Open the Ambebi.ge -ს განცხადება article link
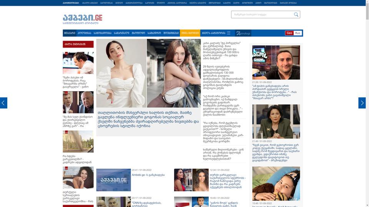Viewport: 369px width, 207px height. [x=148, y=175]
